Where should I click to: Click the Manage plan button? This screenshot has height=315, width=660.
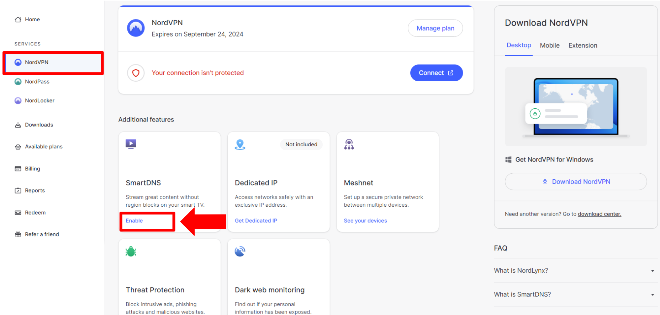point(435,28)
